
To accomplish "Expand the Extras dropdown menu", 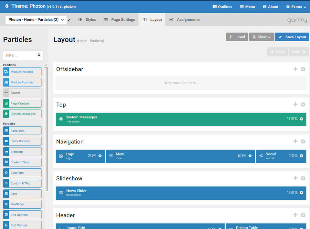I will pyautogui.click(x=296, y=7).
